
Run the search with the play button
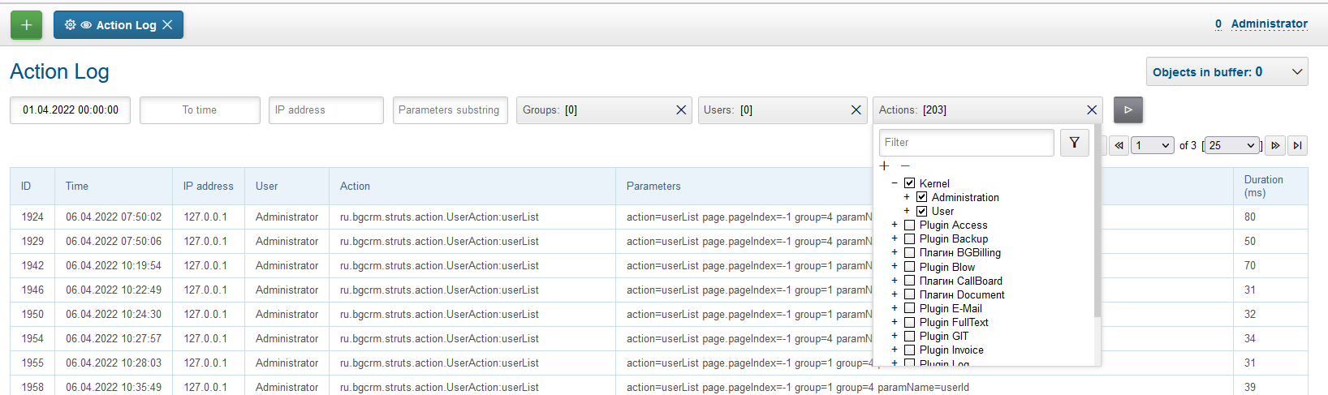coord(1128,109)
